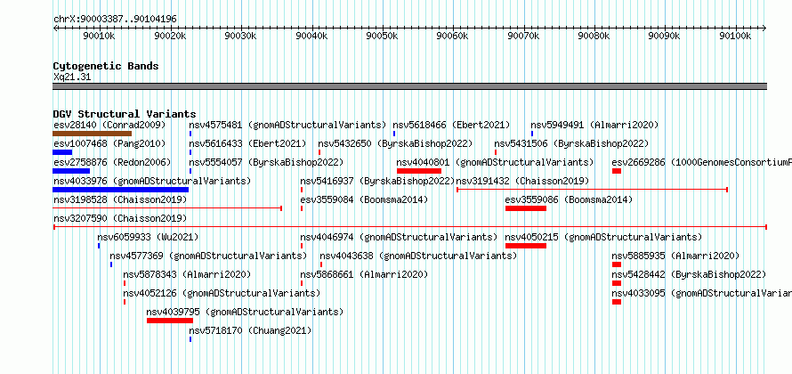Click the 90020k ruler position
The image size is (792, 374).
[170, 36]
